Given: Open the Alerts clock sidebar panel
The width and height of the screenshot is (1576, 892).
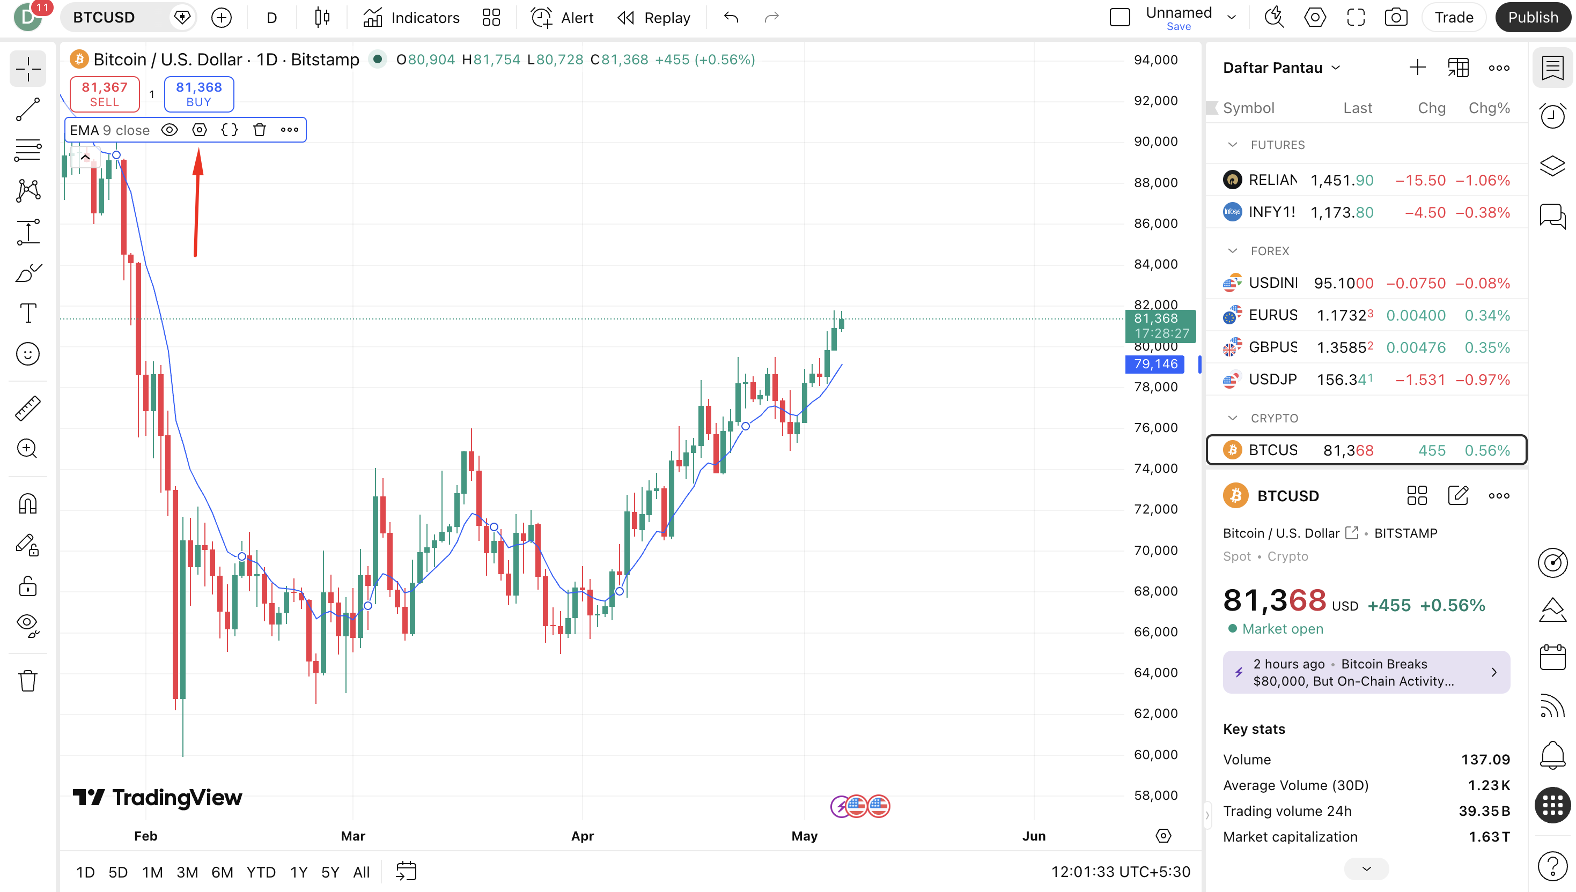Looking at the screenshot, I should pyautogui.click(x=1552, y=116).
